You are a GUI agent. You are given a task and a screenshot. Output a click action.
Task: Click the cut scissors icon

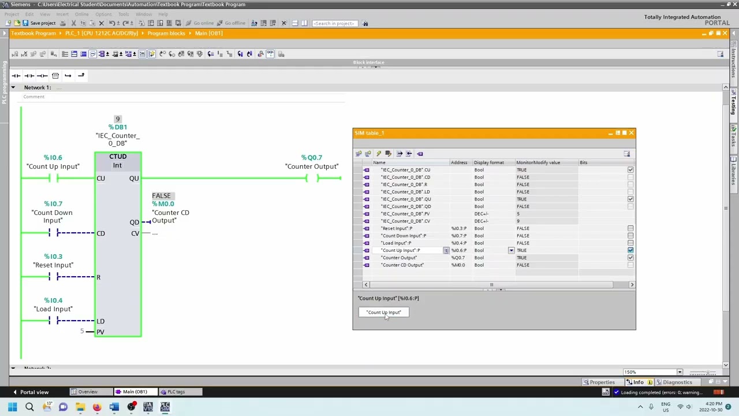click(73, 23)
